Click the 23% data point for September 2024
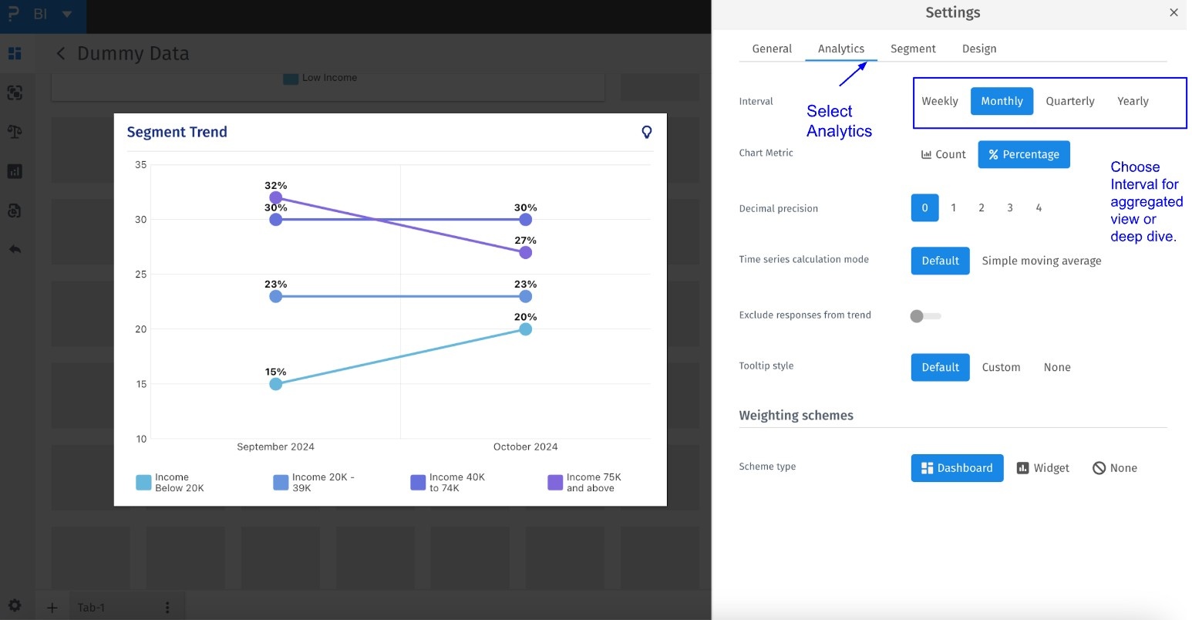The width and height of the screenshot is (1192, 620). tap(276, 296)
